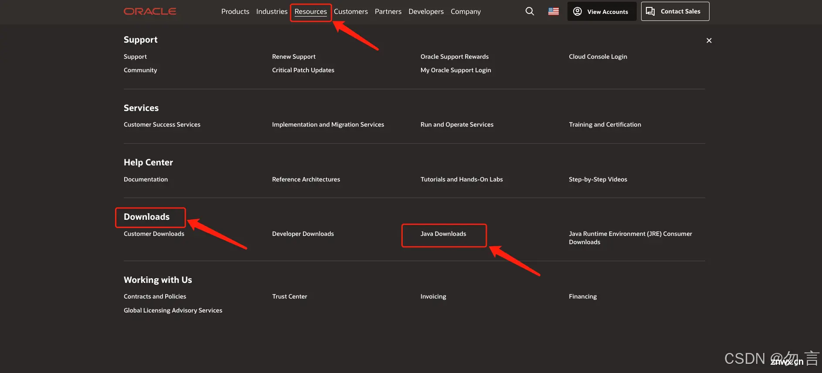This screenshot has width=822, height=373.
Task: Open Java Runtime Environment Consumer Downloads
Action: 630,238
